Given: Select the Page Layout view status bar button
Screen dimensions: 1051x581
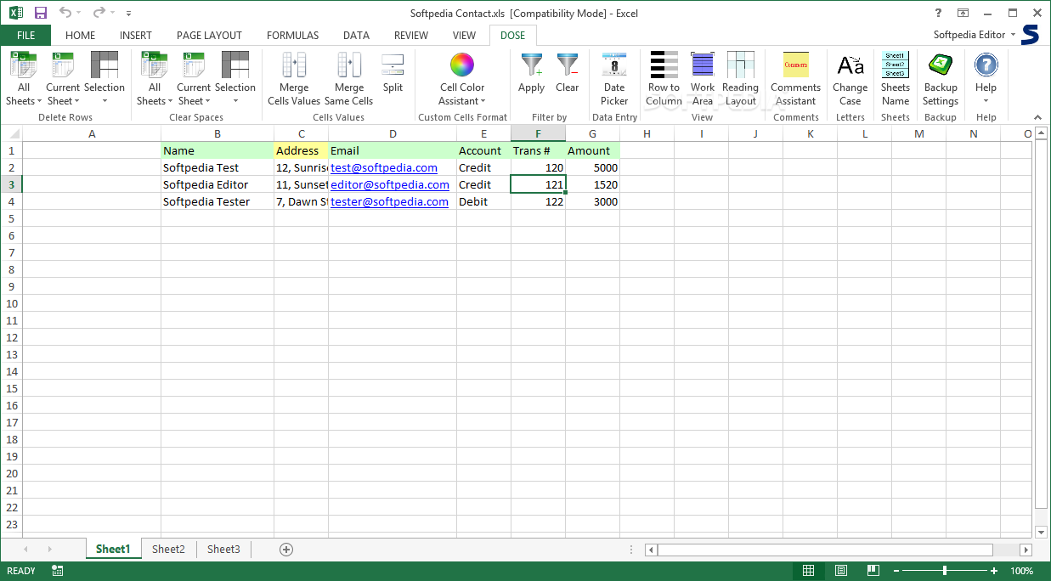Looking at the screenshot, I should click(840, 571).
